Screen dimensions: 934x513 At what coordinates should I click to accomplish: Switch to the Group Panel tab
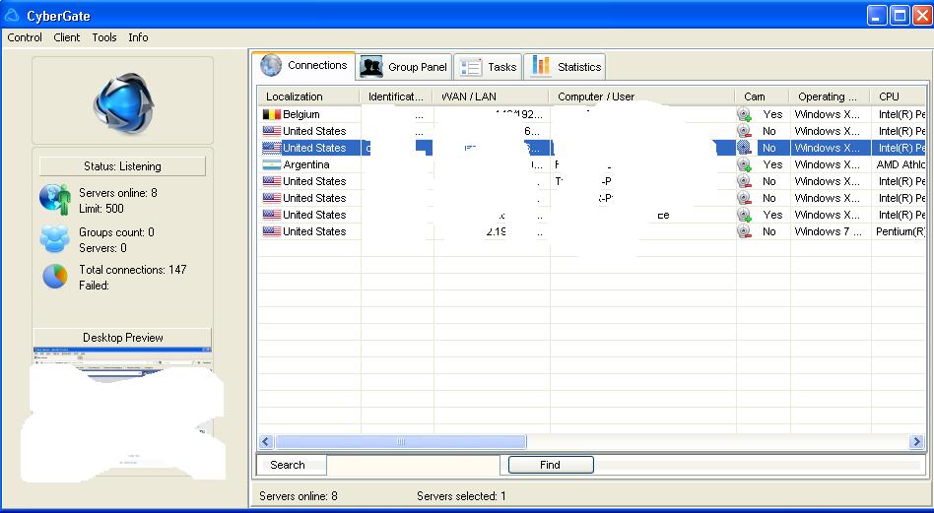point(404,67)
